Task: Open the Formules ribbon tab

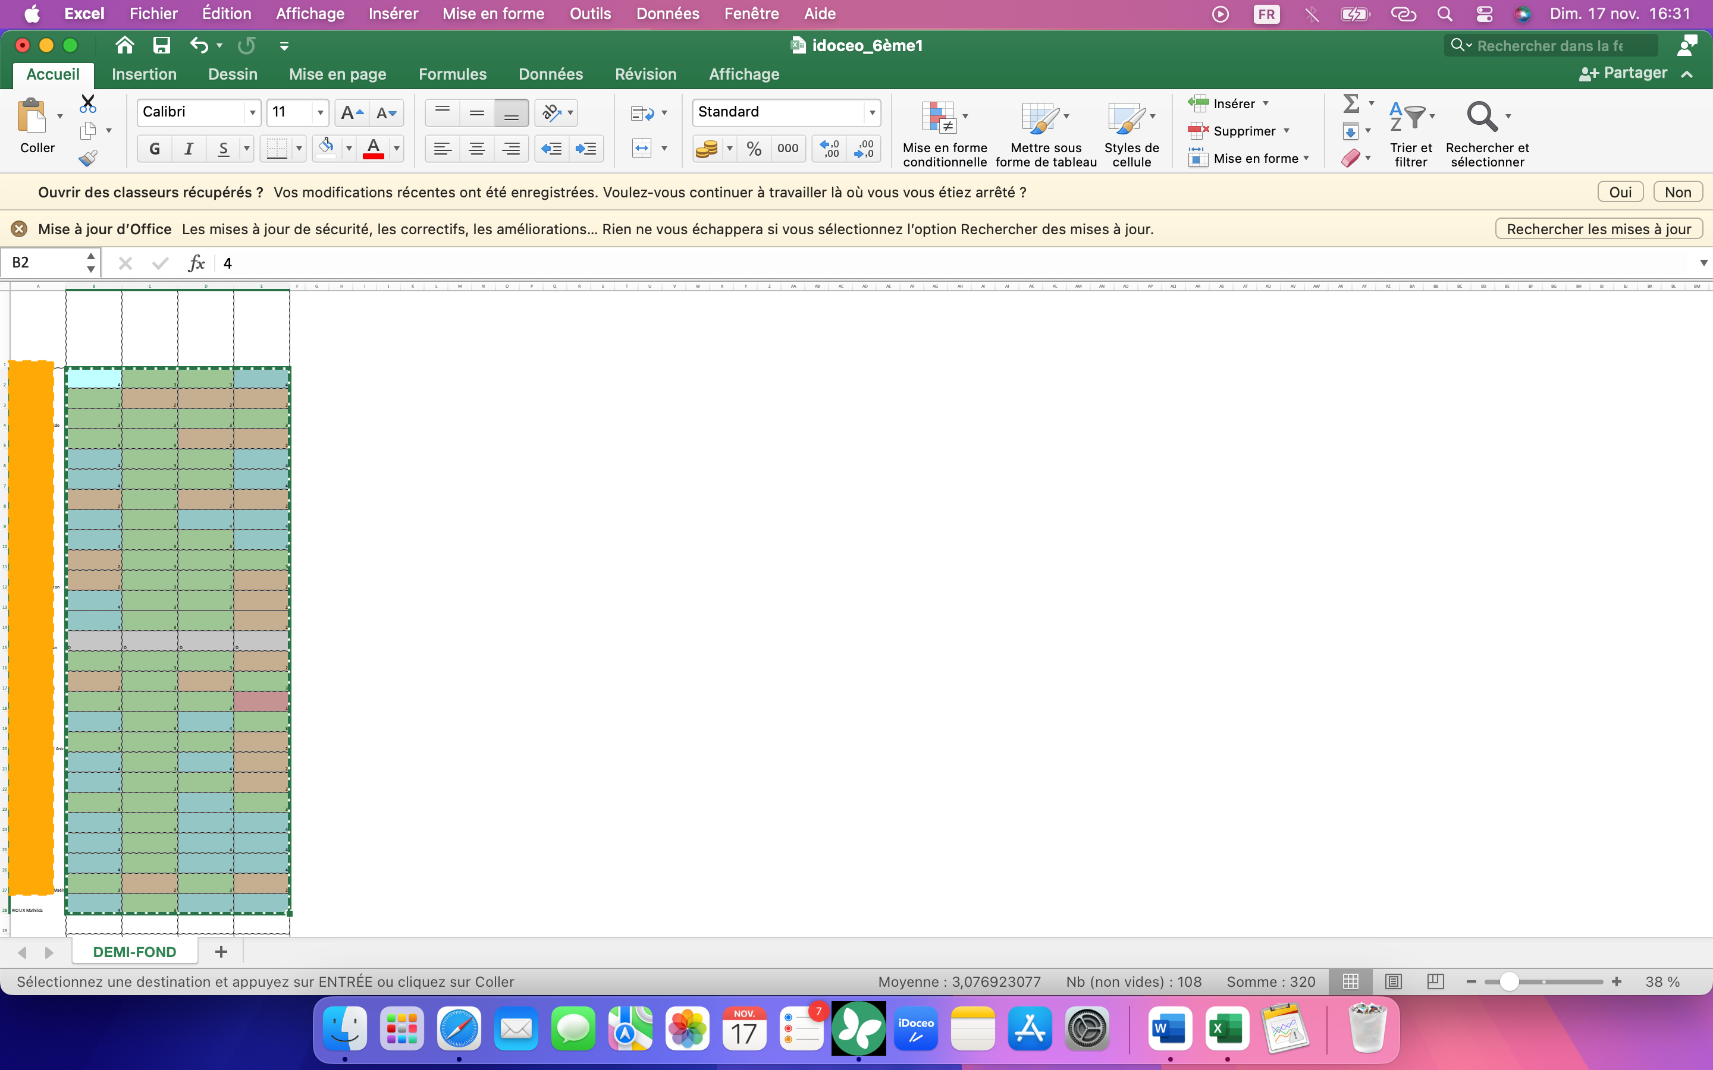Action: click(x=452, y=74)
